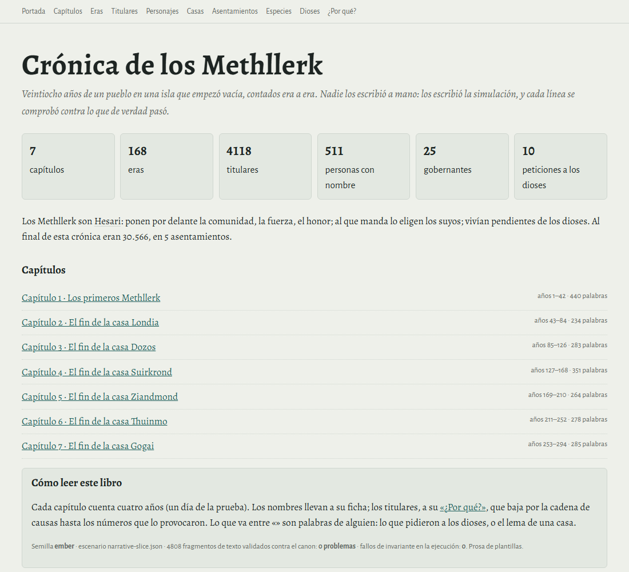Image resolution: width=629 pixels, height=572 pixels.
Task: Open the Personajes page
Action: tap(162, 11)
